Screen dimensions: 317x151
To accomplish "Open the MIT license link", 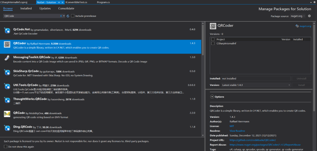I will [232, 126].
